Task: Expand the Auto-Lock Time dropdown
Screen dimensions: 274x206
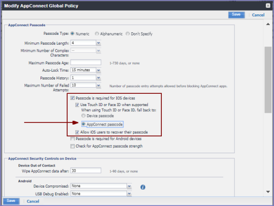Action: coord(98,70)
